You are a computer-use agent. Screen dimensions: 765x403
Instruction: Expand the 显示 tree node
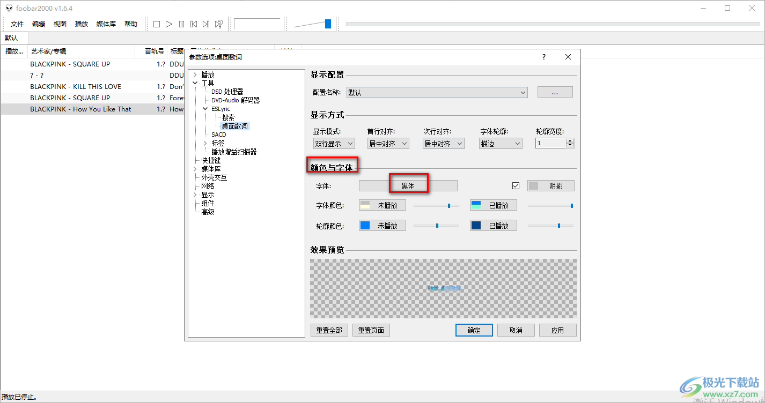coord(195,195)
